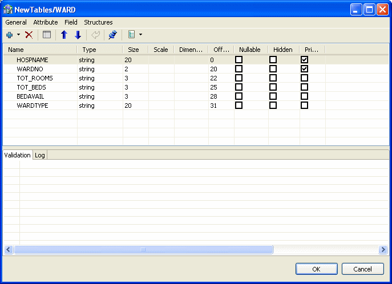Maximize the NewTables/WARD window

click(369, 10)
